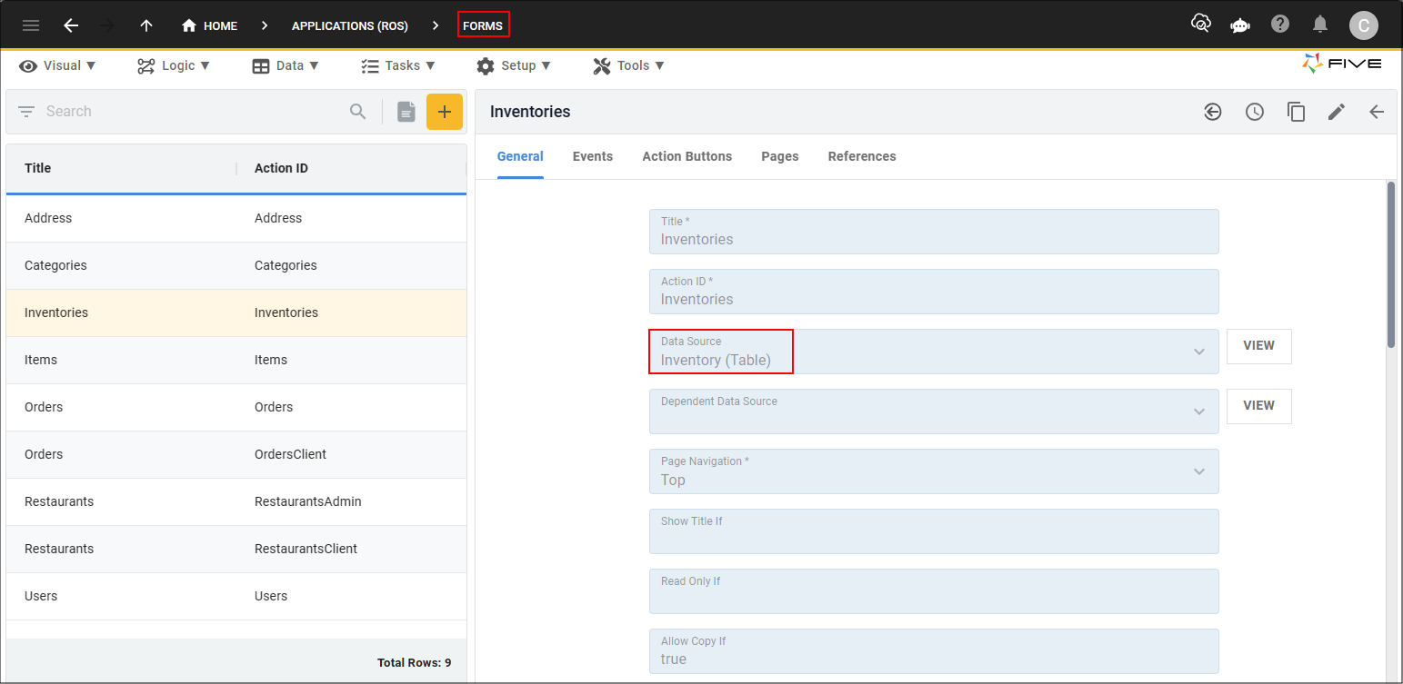
Task: Open the history clock icon
Action: (1255, 112)
